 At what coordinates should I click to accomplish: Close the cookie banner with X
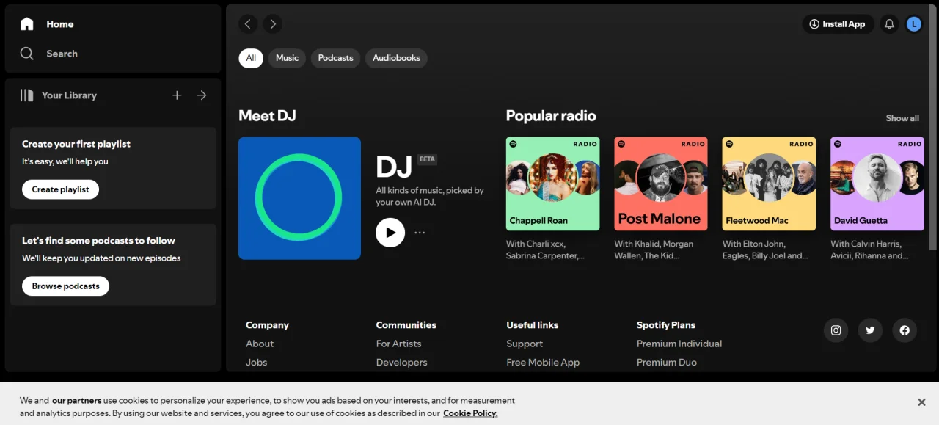click(x=921, y=402)
